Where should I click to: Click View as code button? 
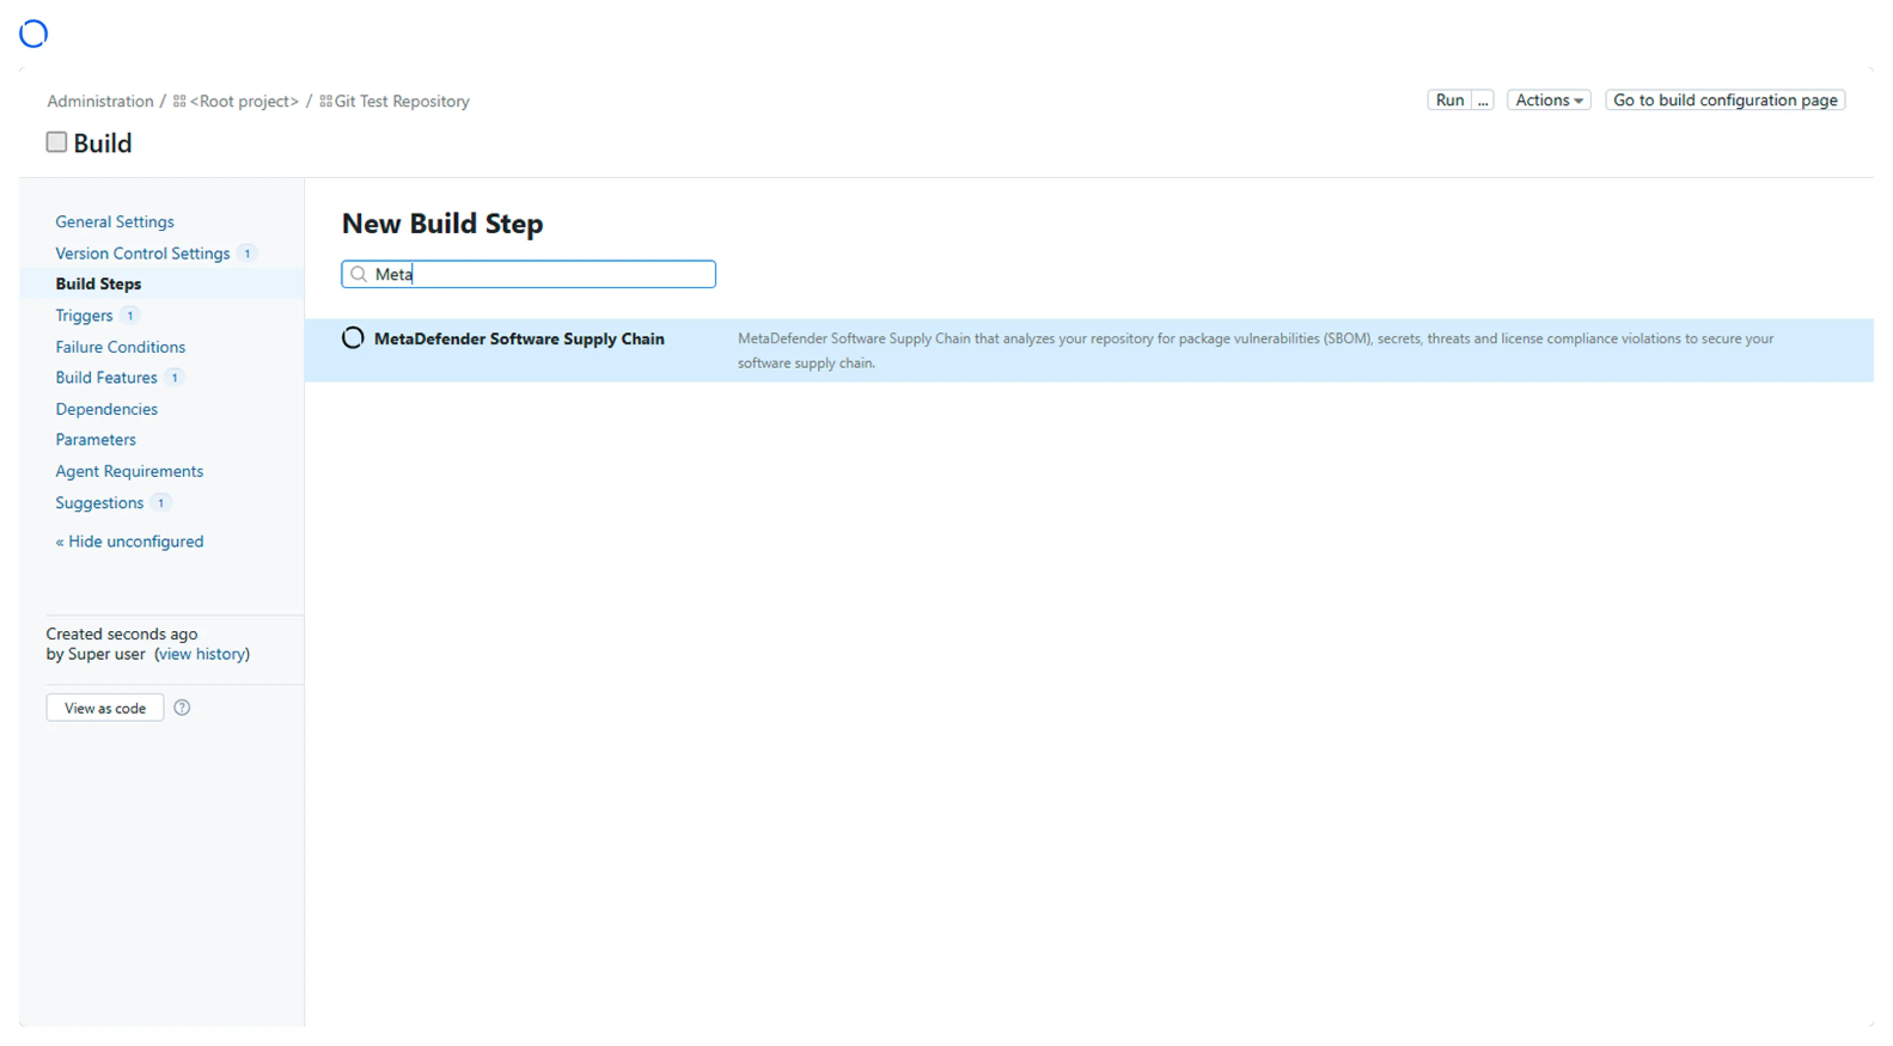pyautogui.click(x=105, y=707)
